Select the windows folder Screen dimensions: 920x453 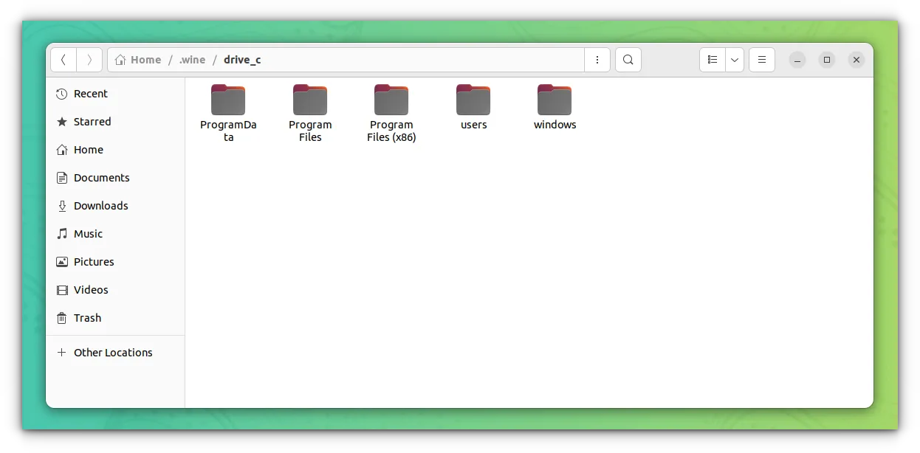(x=555, y=100)
